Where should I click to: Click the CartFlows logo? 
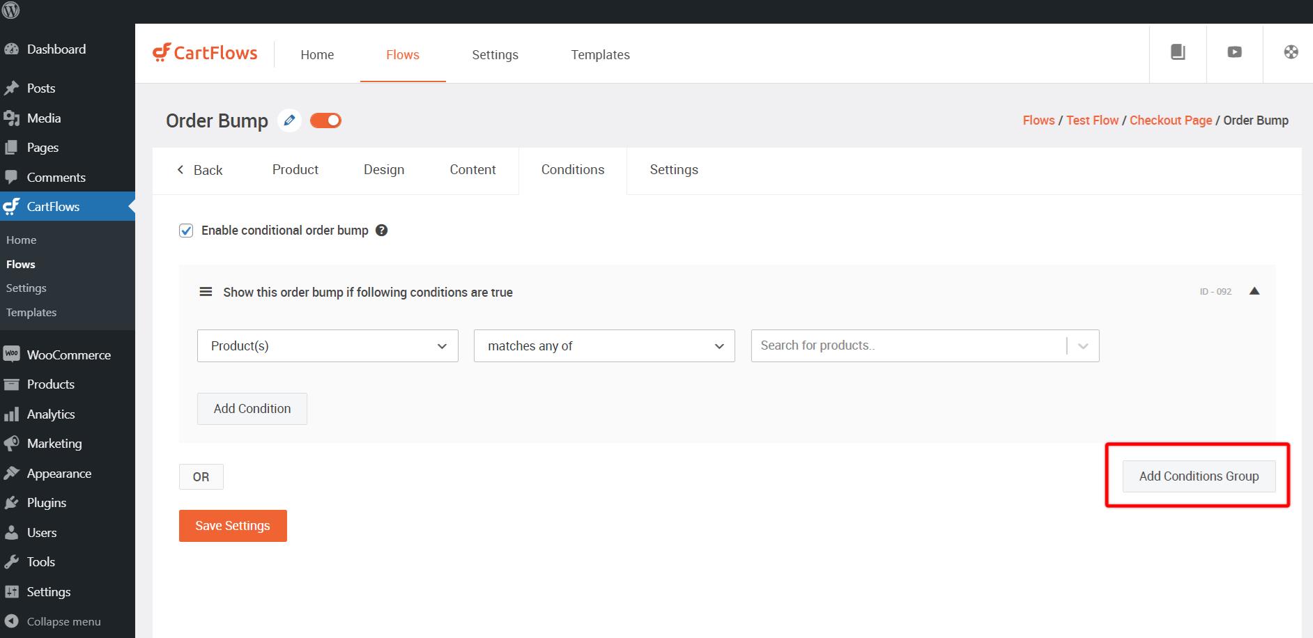tap(205, 54)
